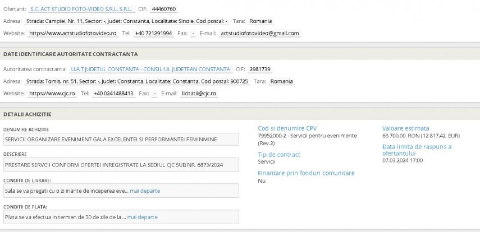Image resolution: width=480 pixels, height=232 pixels.
Task: Select the authority phone number +40 0241488413
Action: click(x=114, y=93)
